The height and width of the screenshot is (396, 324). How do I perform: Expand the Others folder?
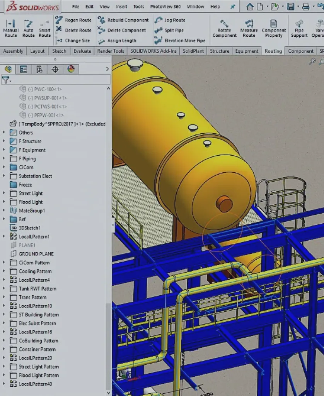coord(4,133)
